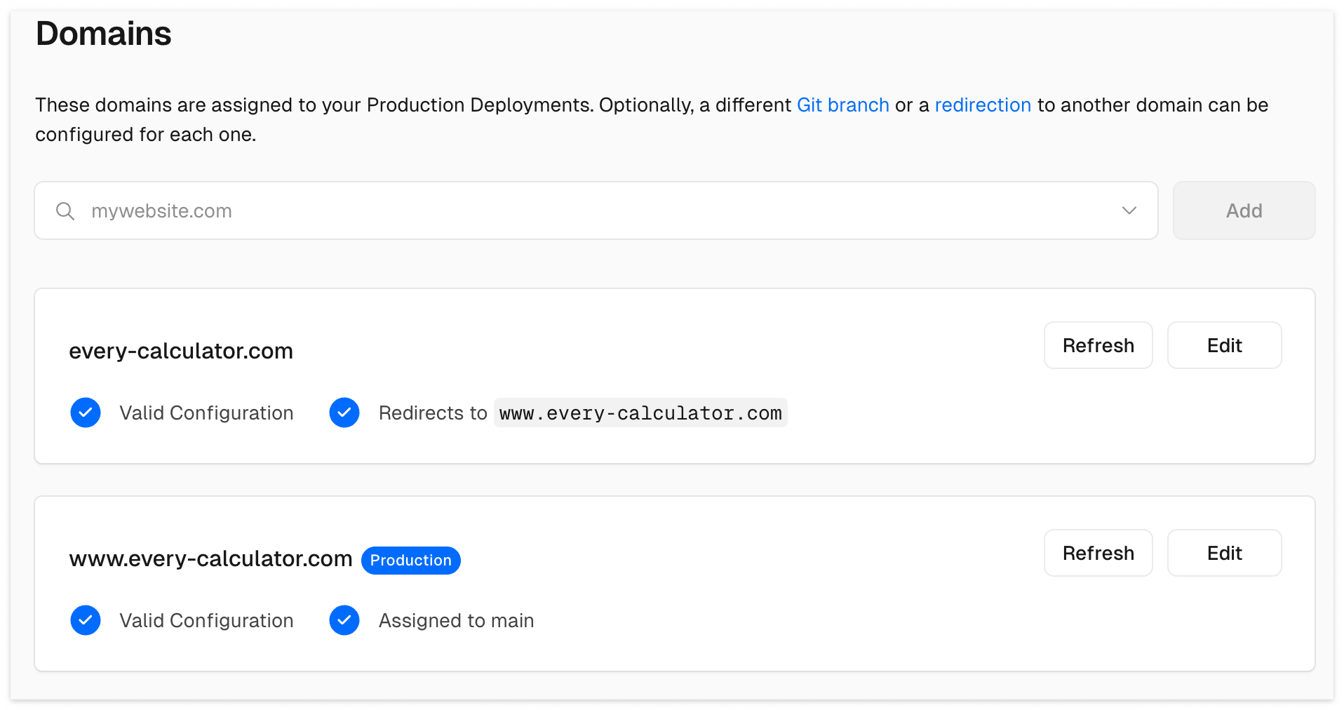
Task: Click the search magnifier icon in domain field
Action: coord(65,211)
